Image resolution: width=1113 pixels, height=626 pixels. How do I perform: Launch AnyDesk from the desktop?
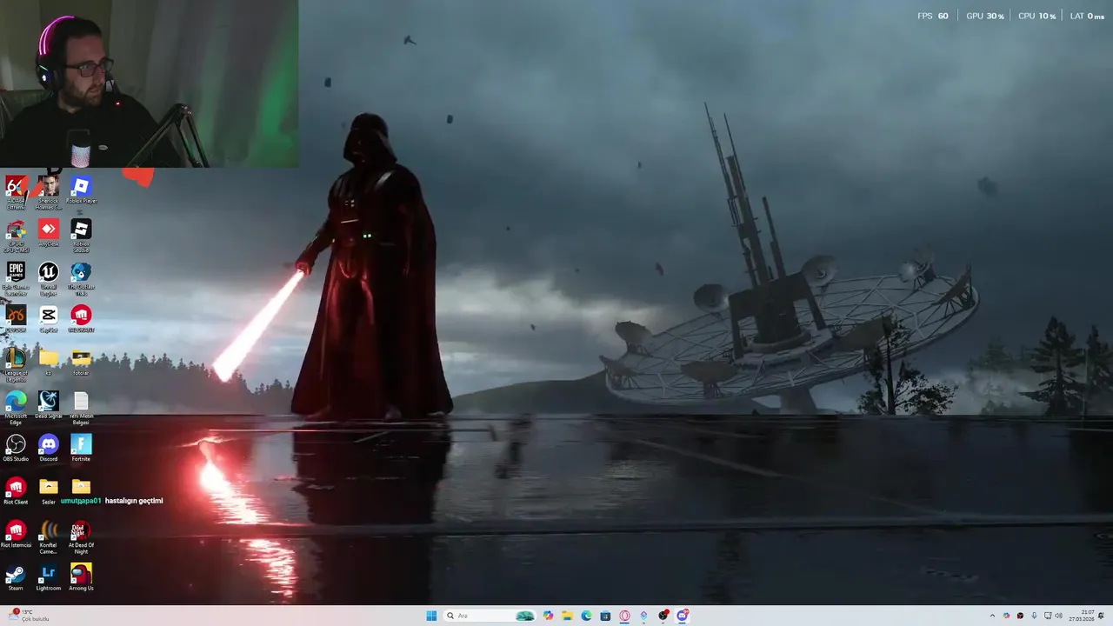[x=49, y=233]
